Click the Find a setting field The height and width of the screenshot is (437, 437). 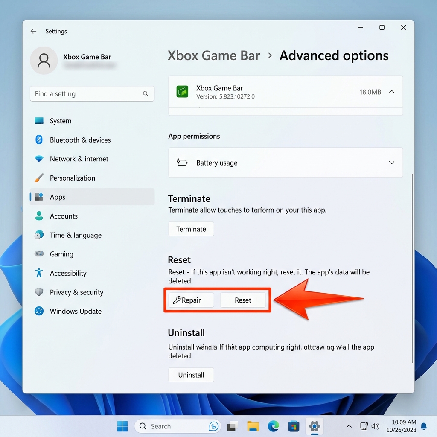[92, 93]
